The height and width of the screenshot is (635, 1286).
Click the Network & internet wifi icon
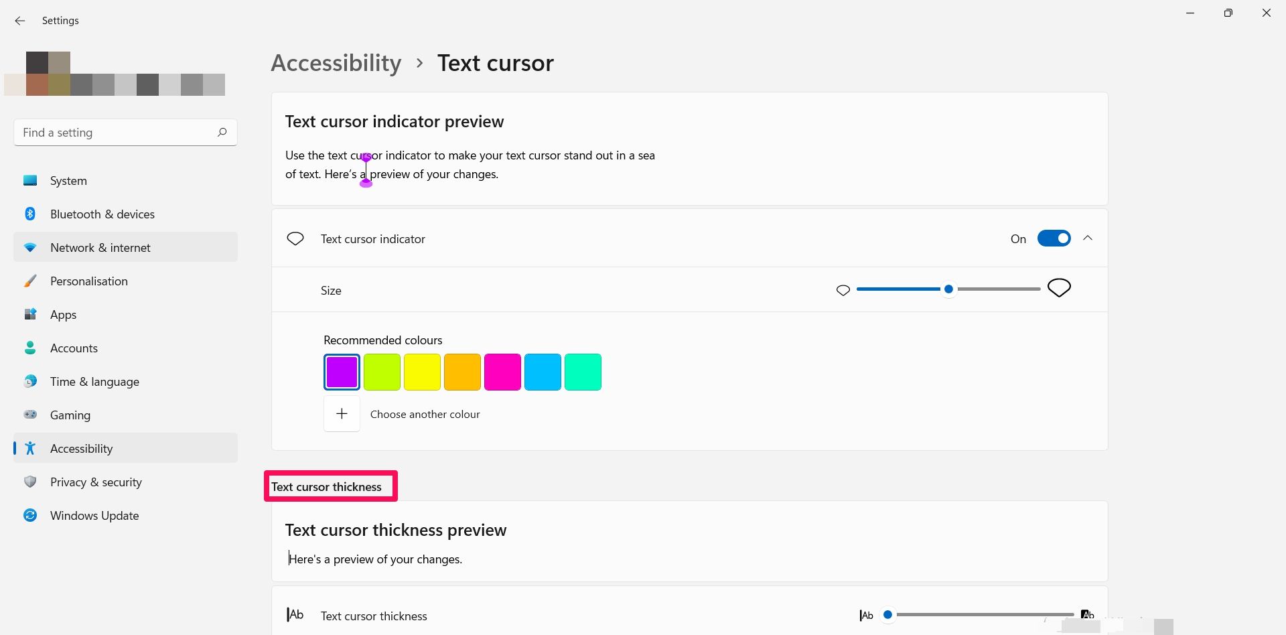point(30,247)
